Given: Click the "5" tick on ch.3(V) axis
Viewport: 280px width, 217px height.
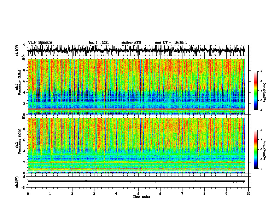Looking at the screenshot, I should pyautogui.click(x=24, y=177).
